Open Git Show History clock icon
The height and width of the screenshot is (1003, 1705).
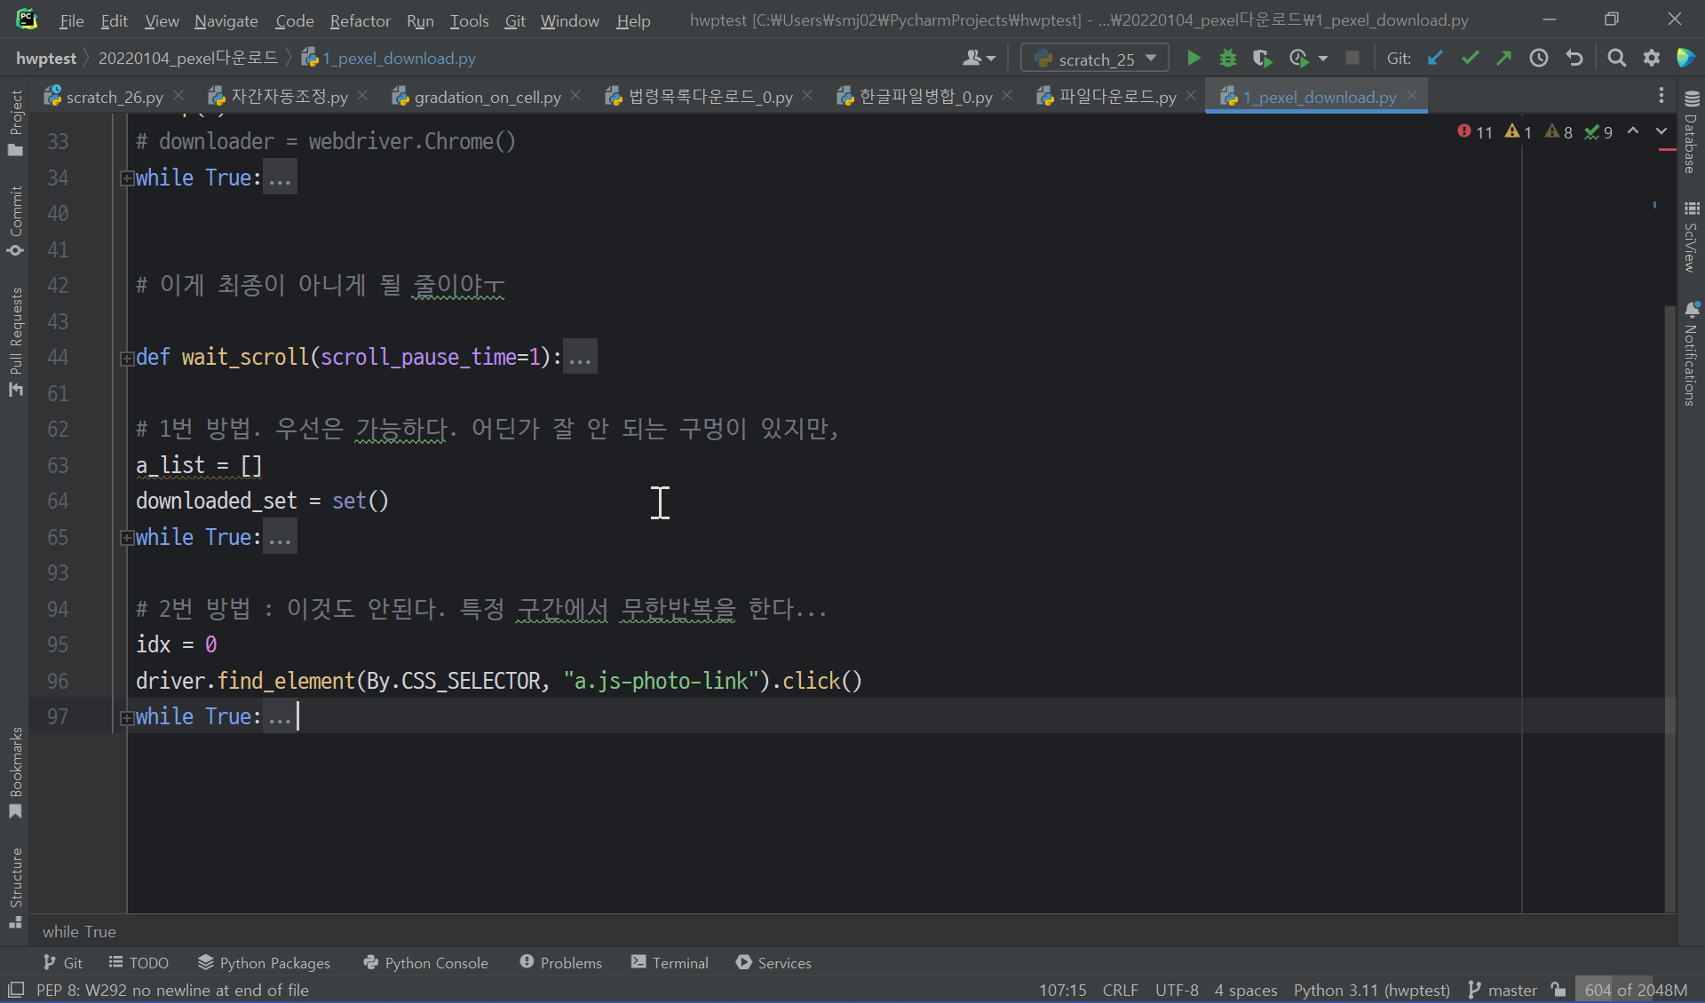click(1539, 59)
